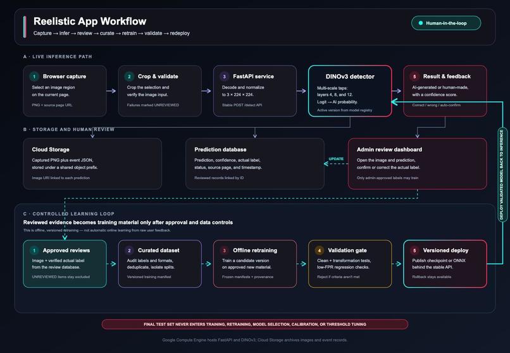Click the "Reject if criteria aren't met" note
The height and width of the screenshot is (353, 510).
339,277
